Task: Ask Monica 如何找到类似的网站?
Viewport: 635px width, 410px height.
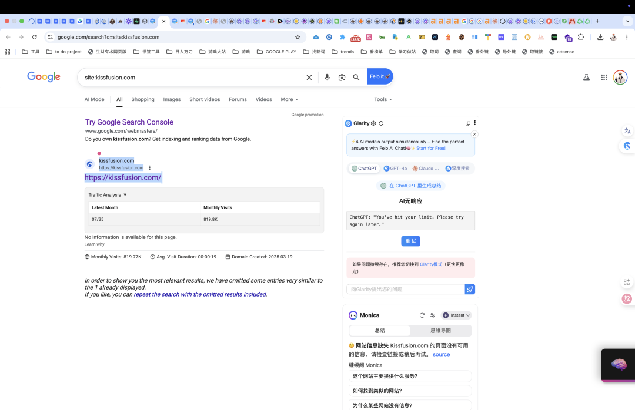Action: click(410, 391)
